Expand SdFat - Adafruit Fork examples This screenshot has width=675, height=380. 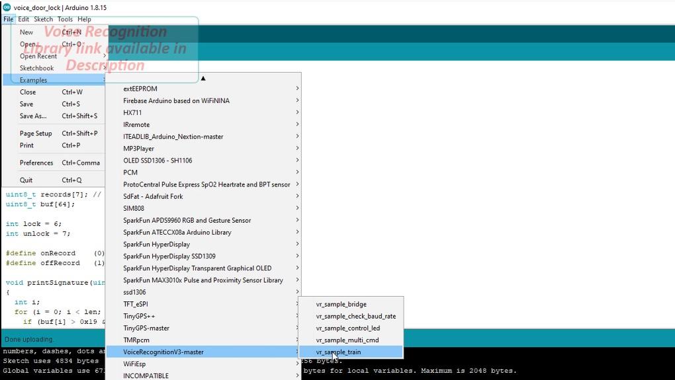(203, 196)
